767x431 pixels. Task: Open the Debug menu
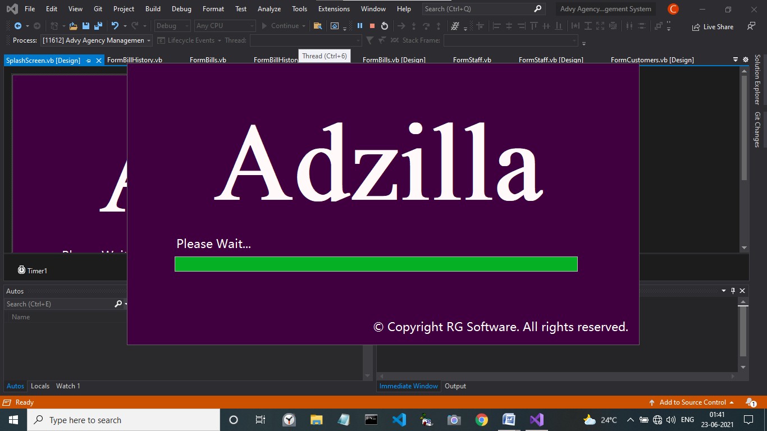pos(181,9)
